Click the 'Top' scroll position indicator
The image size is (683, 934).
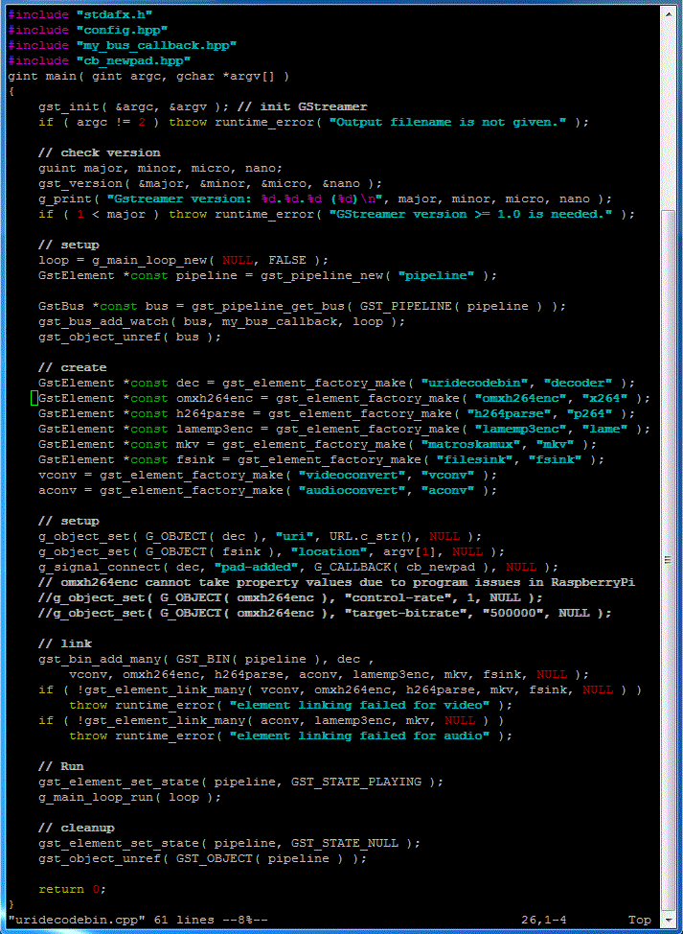point(640,920)
